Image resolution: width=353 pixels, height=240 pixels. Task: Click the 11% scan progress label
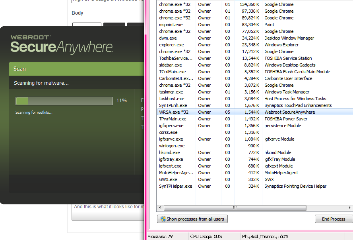pyautogui.click(x=122, y=101)
